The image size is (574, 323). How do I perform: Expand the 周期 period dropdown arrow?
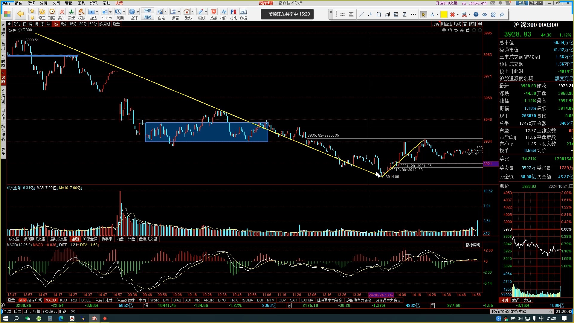click(124, 12)
